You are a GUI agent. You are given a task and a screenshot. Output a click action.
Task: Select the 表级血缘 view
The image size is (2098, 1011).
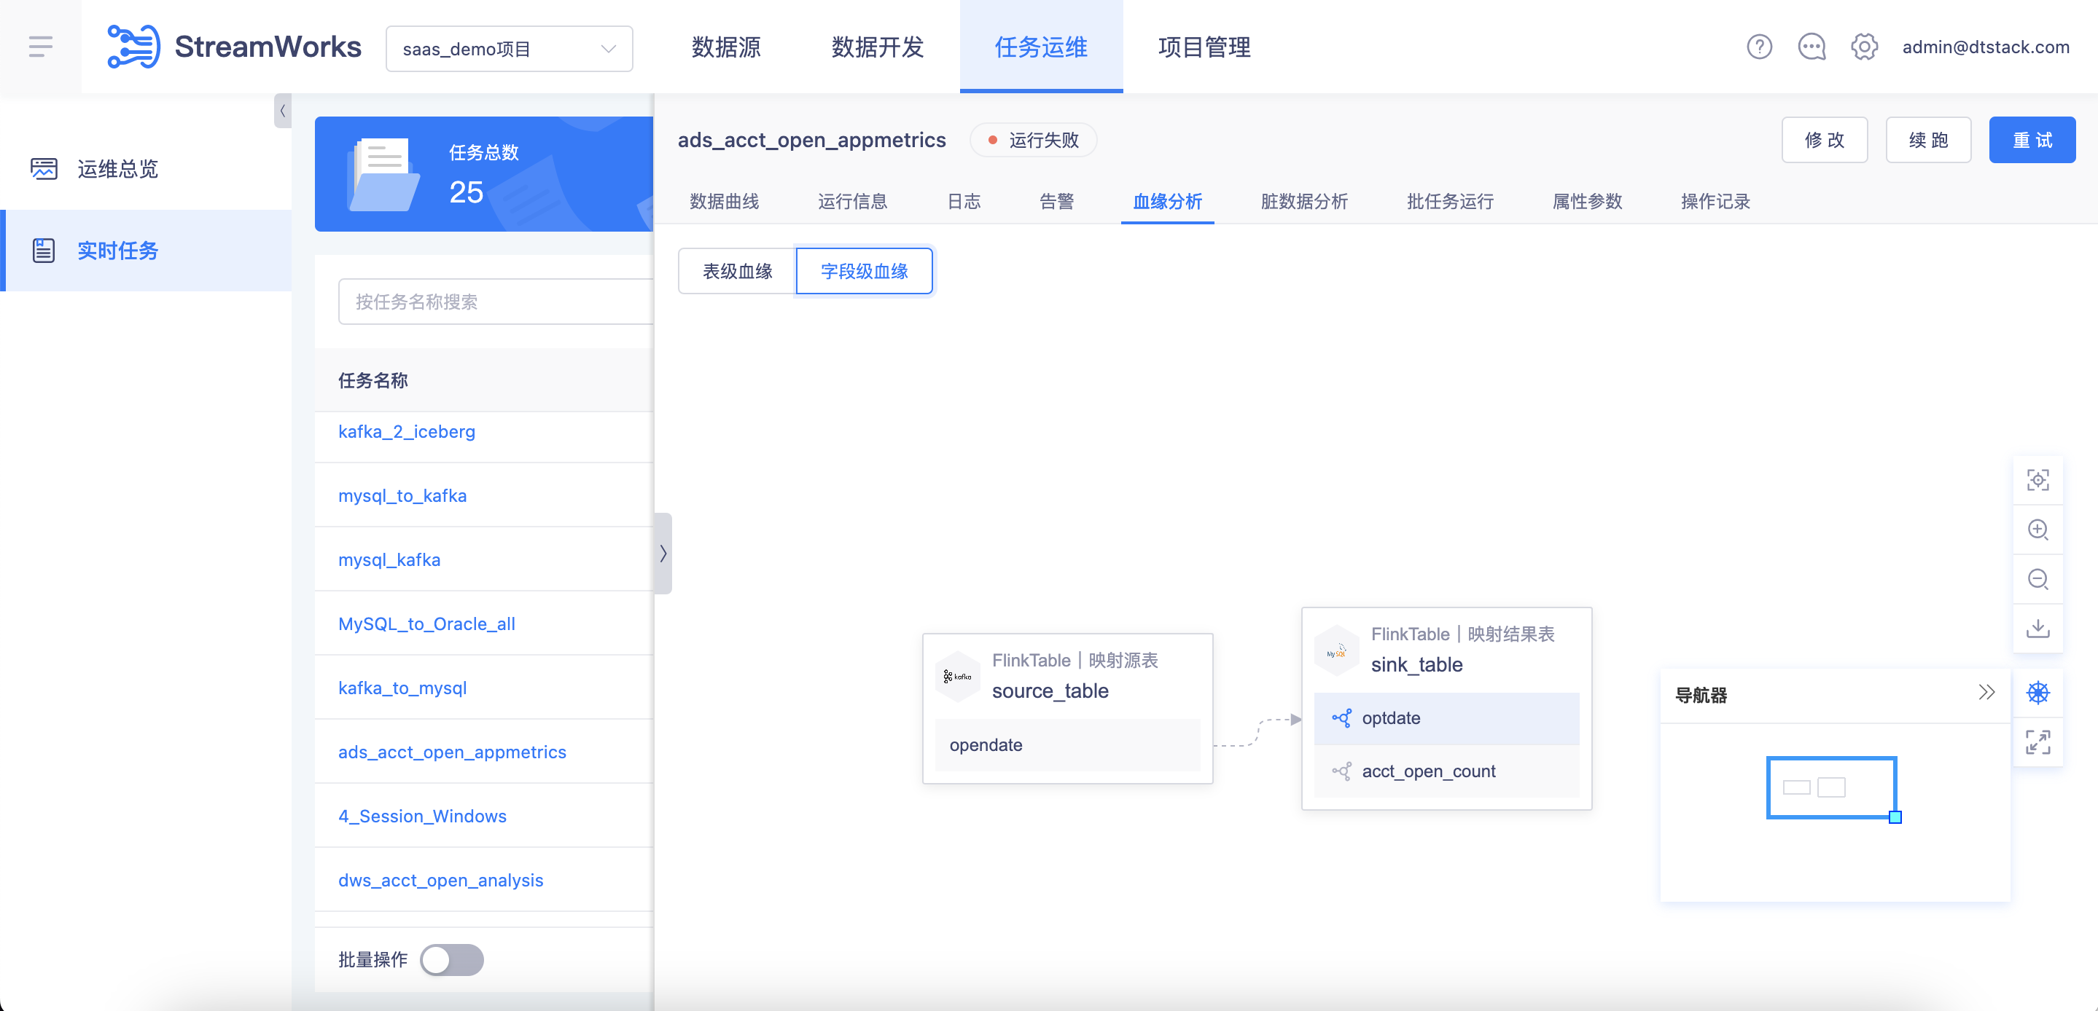[737, 271]
